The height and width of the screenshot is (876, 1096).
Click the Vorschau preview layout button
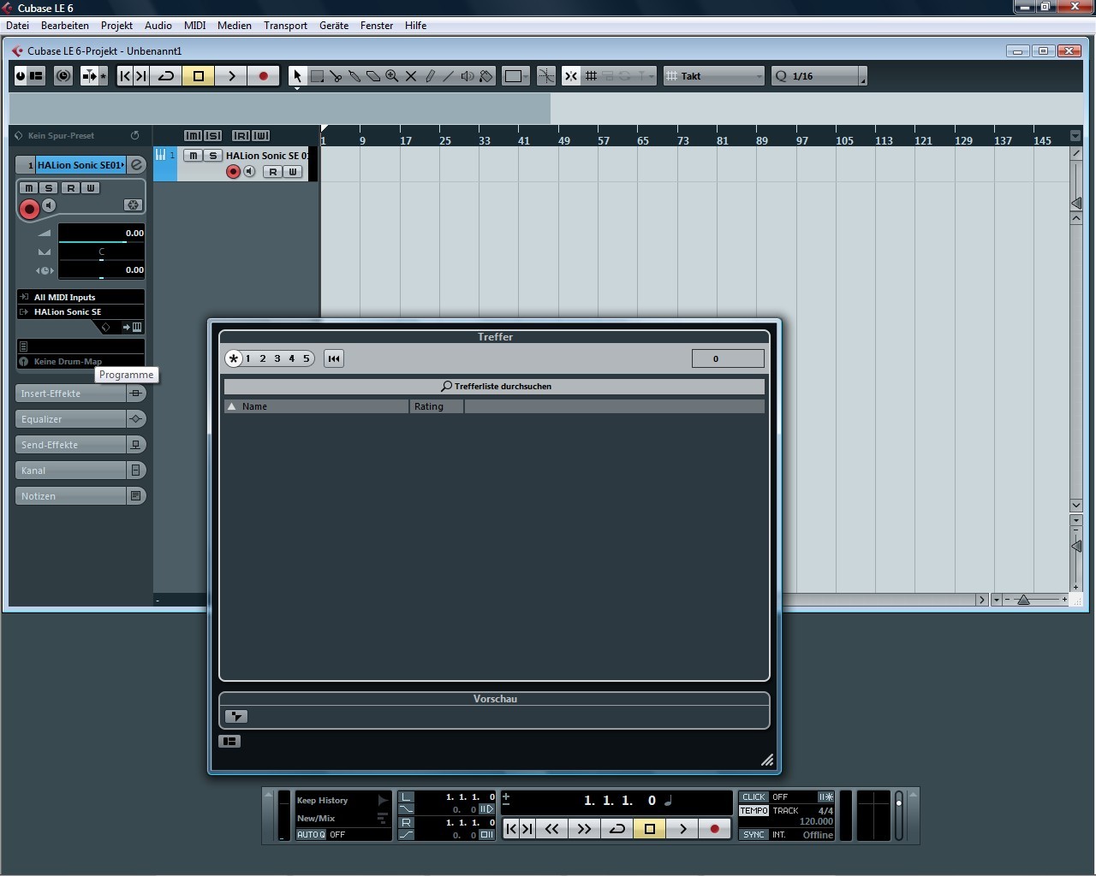[x=236, y=716]
